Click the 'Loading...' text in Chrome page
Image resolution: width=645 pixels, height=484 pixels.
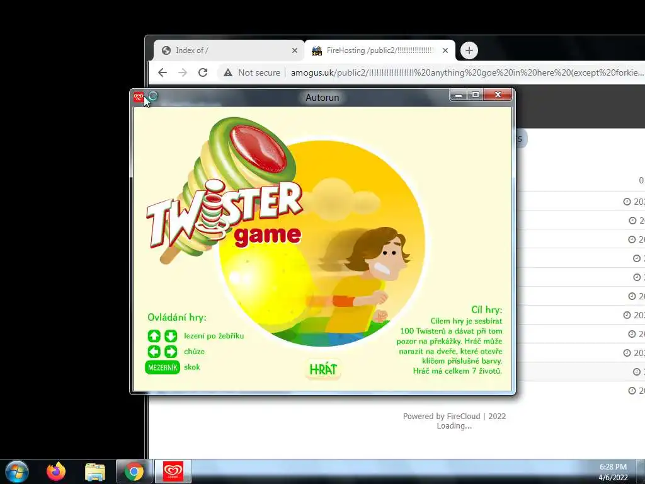point(454,426)
